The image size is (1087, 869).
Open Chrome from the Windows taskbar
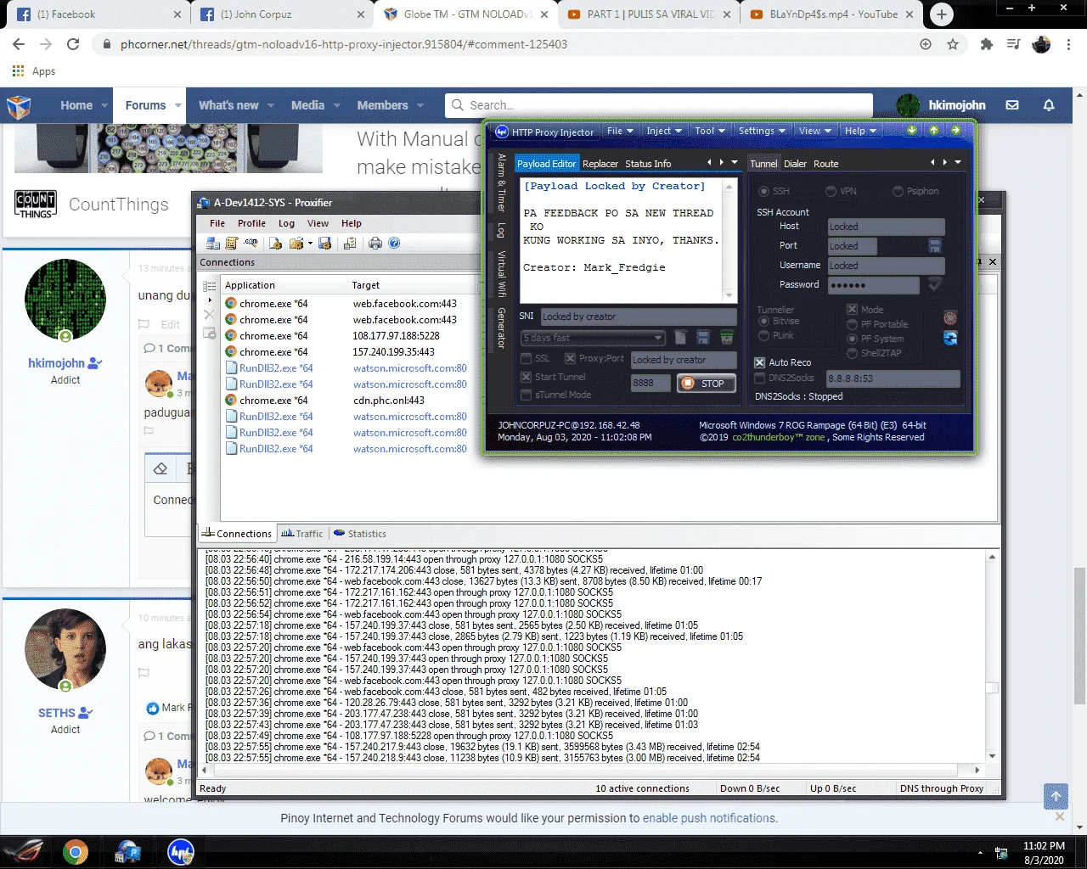[x=75, y=852]
